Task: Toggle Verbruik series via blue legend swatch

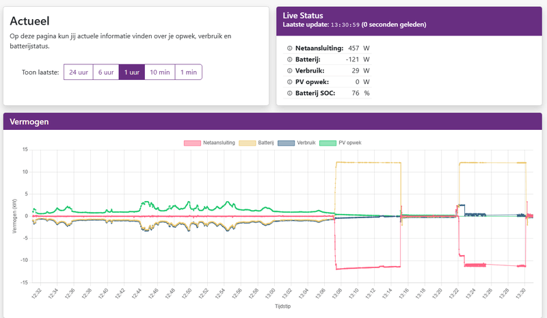Action: tap(286, 143)
